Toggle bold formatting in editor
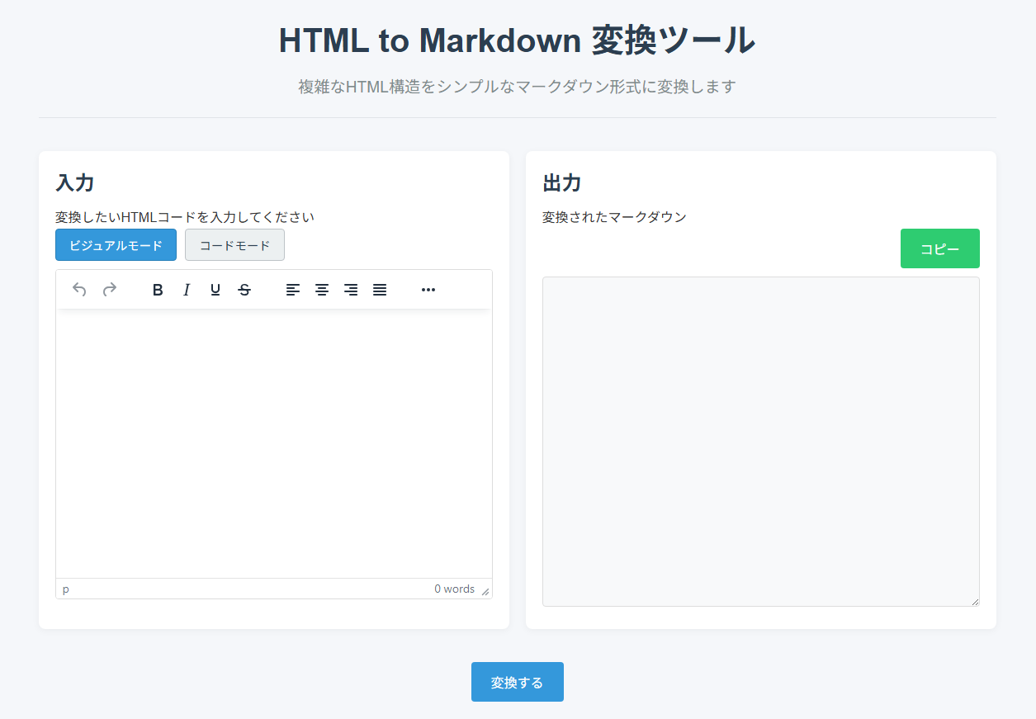The width and height of the screenshot is (1036, 719). tap(158, 290)
